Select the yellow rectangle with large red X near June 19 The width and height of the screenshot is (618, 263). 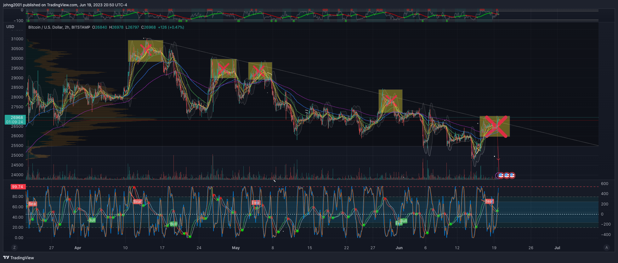click(x=495, y=126)
